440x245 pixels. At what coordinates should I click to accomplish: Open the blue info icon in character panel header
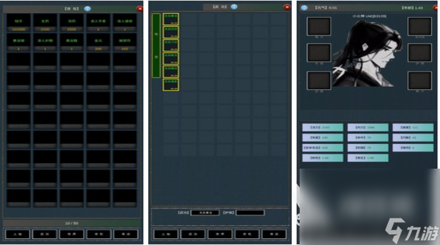[305, 8]
